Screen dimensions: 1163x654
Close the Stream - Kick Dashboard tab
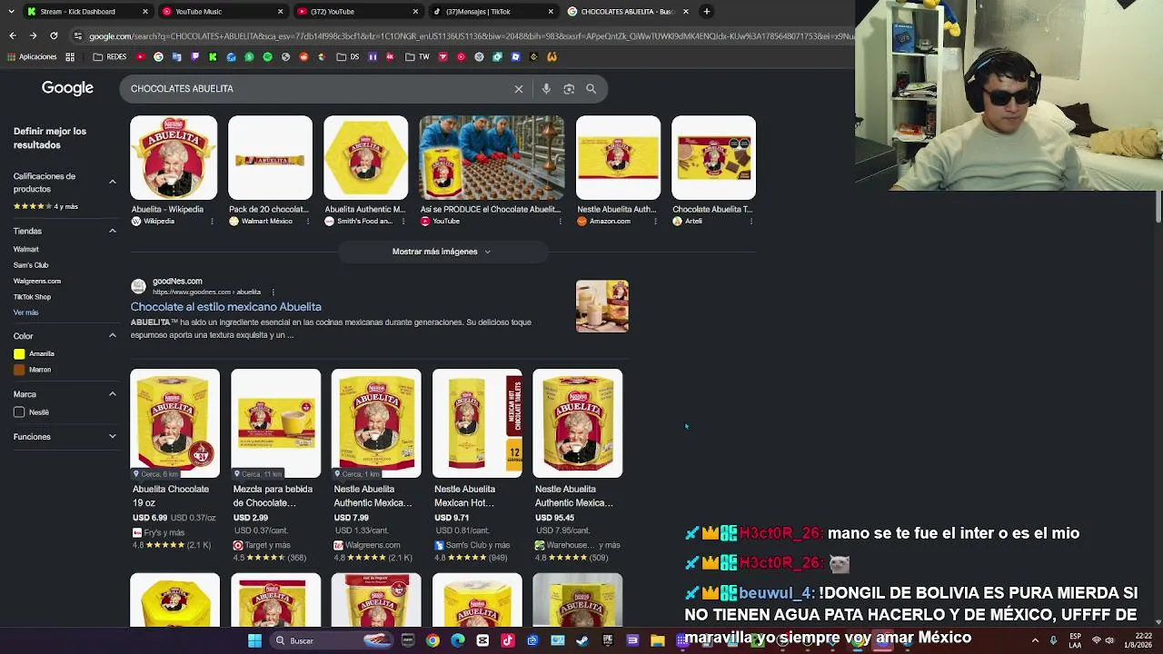[x=144, y=12]
